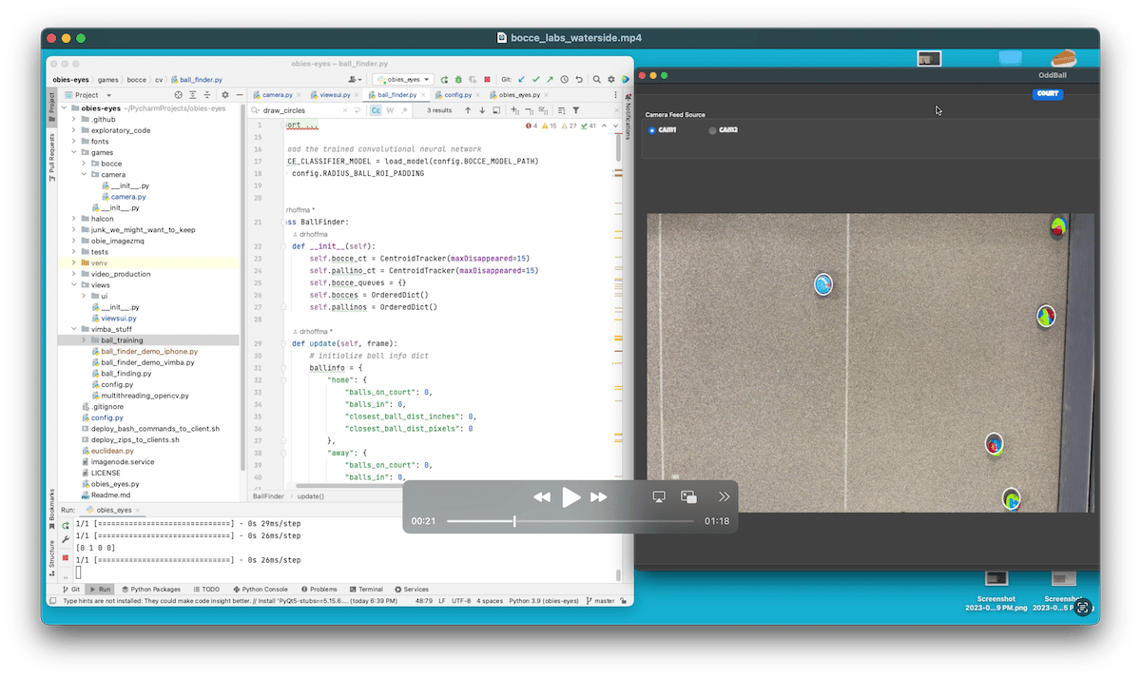Toggle whole words W in search bar
1141x679 pixels.
390,110
